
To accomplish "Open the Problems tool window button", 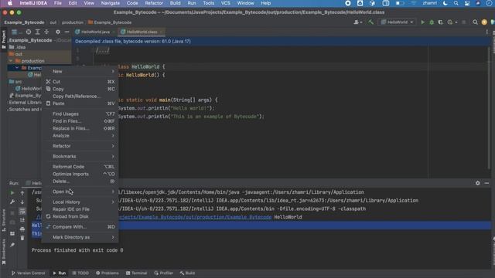I will click(x=108, y=273).
